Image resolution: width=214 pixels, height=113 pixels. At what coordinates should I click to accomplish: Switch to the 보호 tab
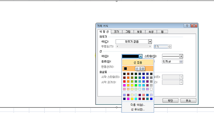click(139, 32)
